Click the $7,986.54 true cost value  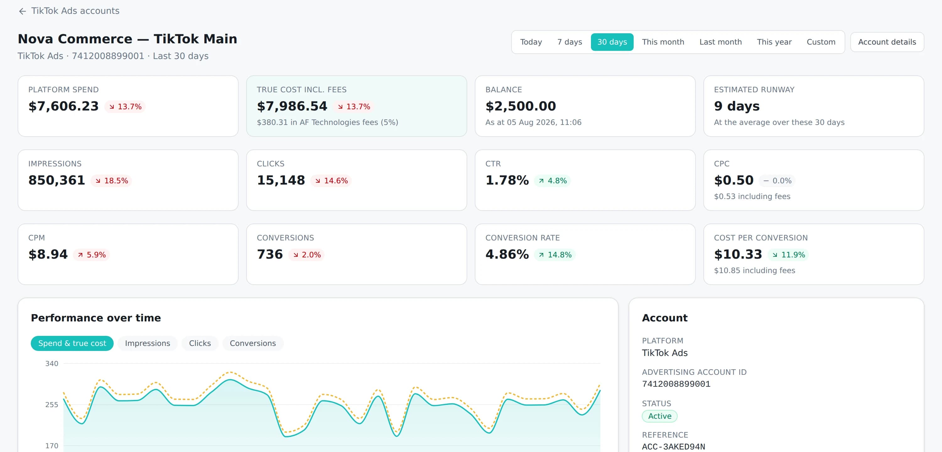(292, 106)
